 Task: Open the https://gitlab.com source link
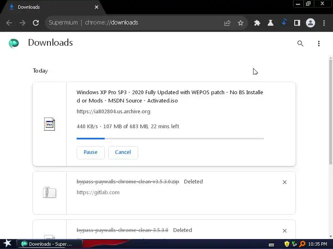(x=98, y=192)
